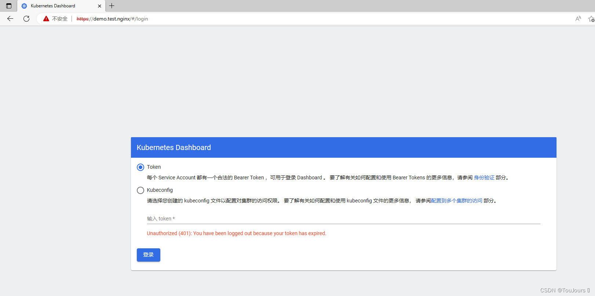Reload the page with the refresh icon
This screenshot has width=595, height=296.
coord(26,19)
